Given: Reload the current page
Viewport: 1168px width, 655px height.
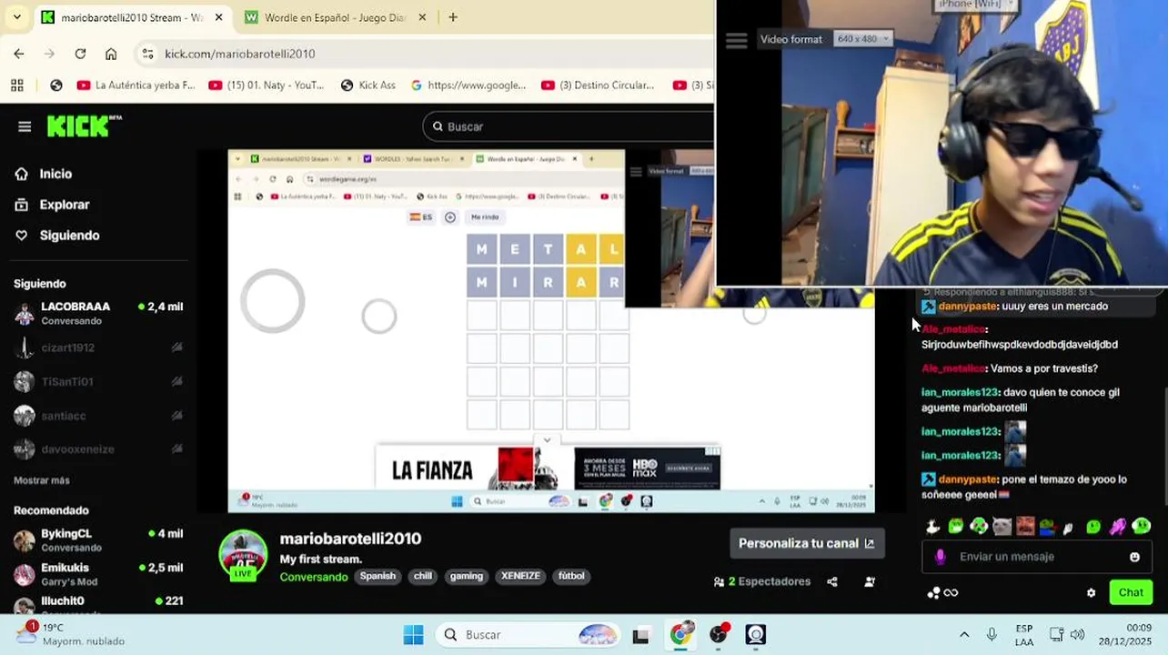Looking at the screenshot, I should [x=80, y=54].
